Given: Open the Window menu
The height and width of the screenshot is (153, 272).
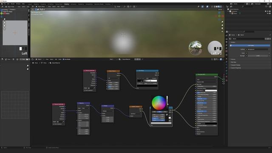Looking at the screenshot, I should (x=18, y=4).
